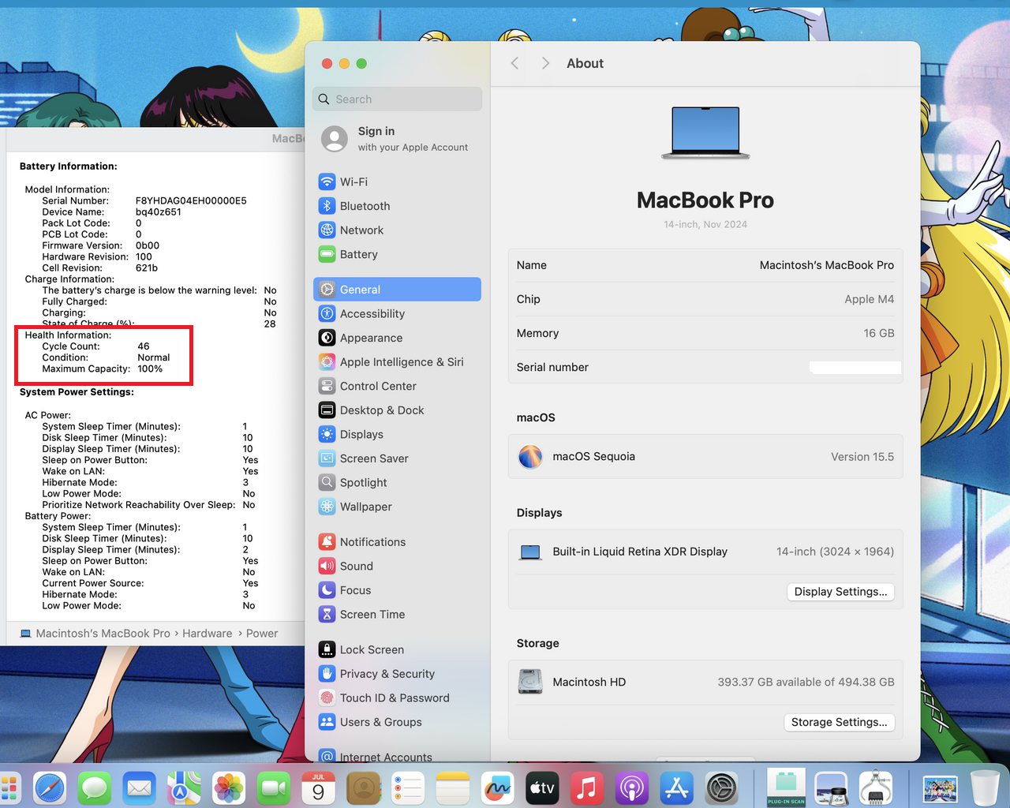Click the Maximum Capacity 100% value
The image size is (1010, 808).
pyautogui.click(x=150, y=368)
